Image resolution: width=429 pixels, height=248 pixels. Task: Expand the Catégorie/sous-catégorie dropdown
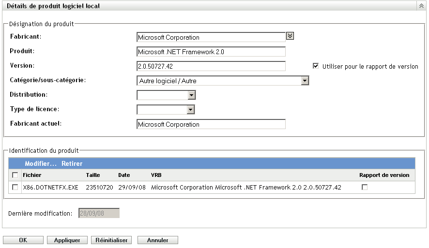click(305, 81)
